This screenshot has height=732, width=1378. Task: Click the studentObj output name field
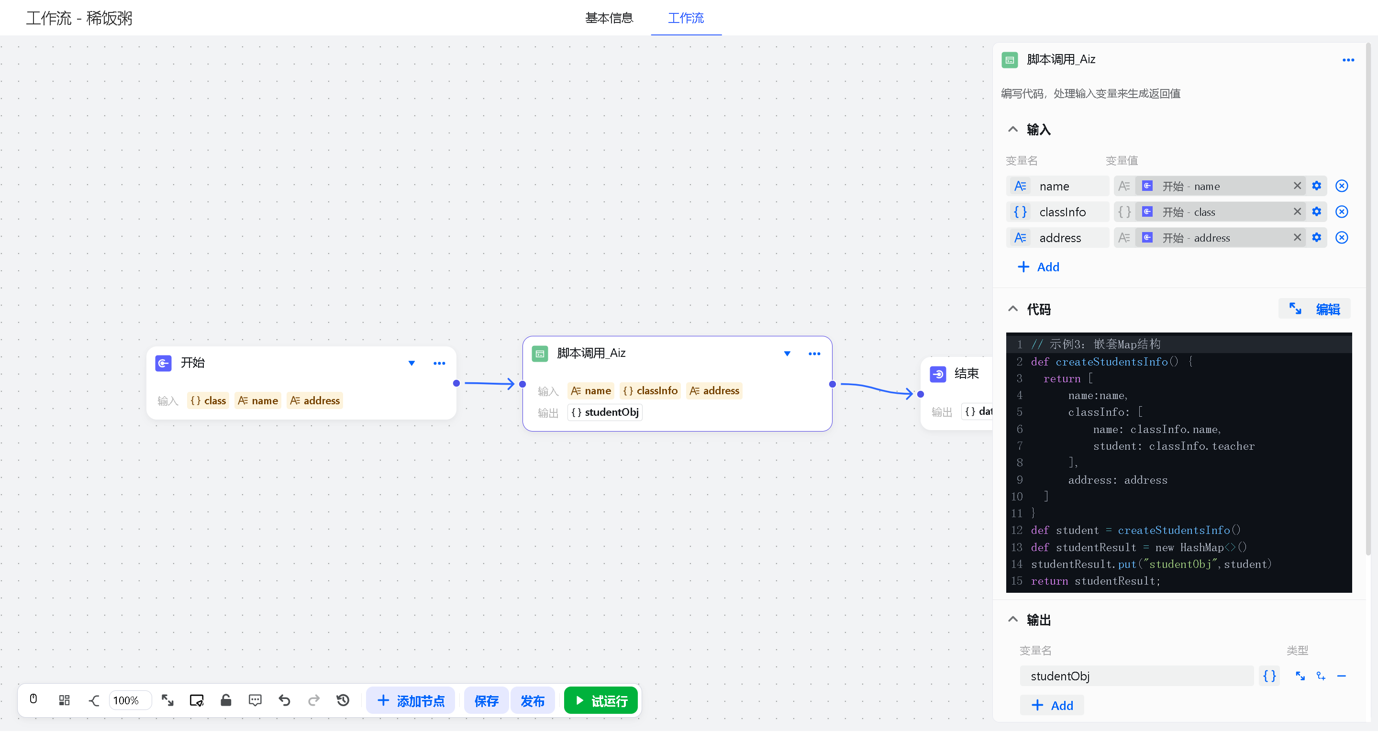[1136, 676]
